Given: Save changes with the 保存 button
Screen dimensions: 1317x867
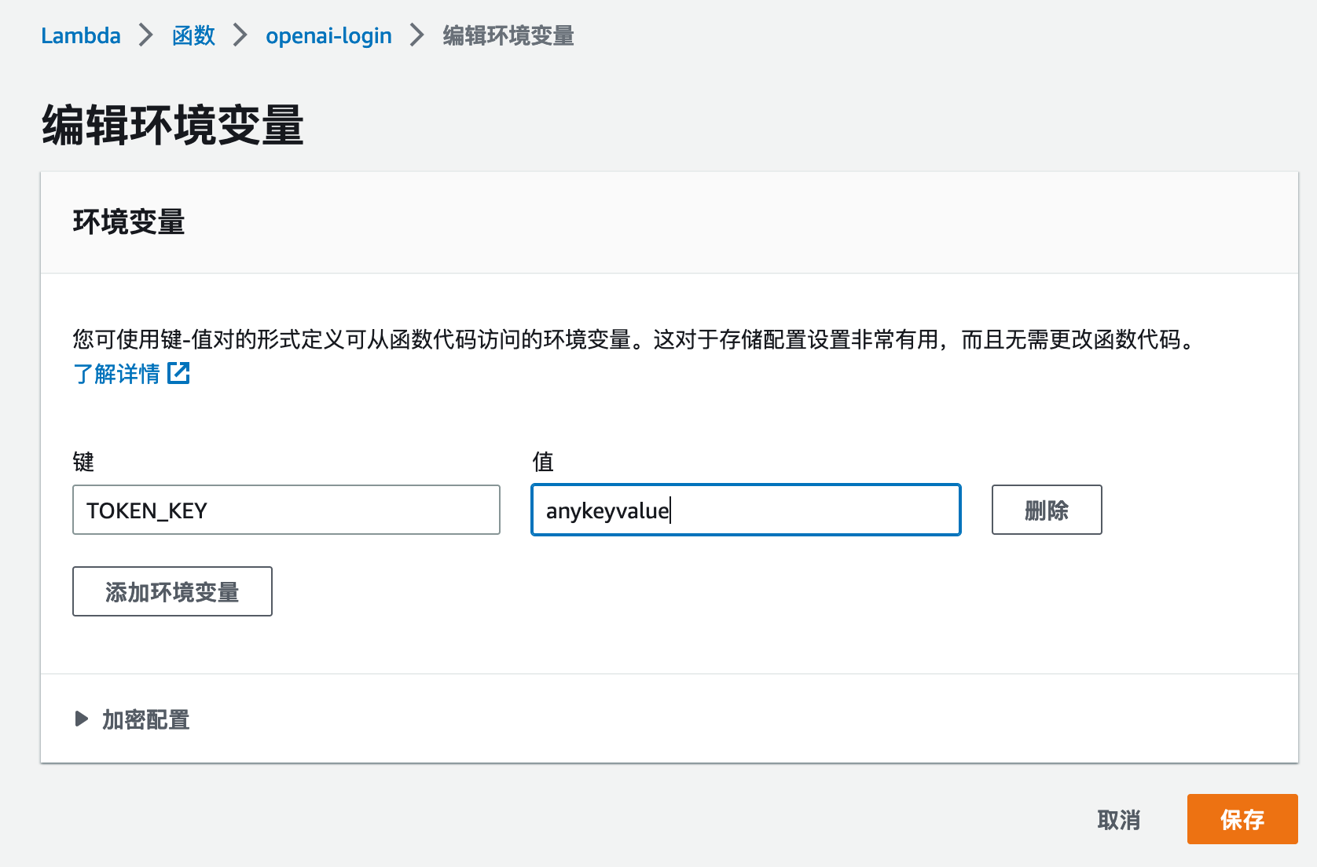Looking at the screenshot, I should tap(1242, 819).
